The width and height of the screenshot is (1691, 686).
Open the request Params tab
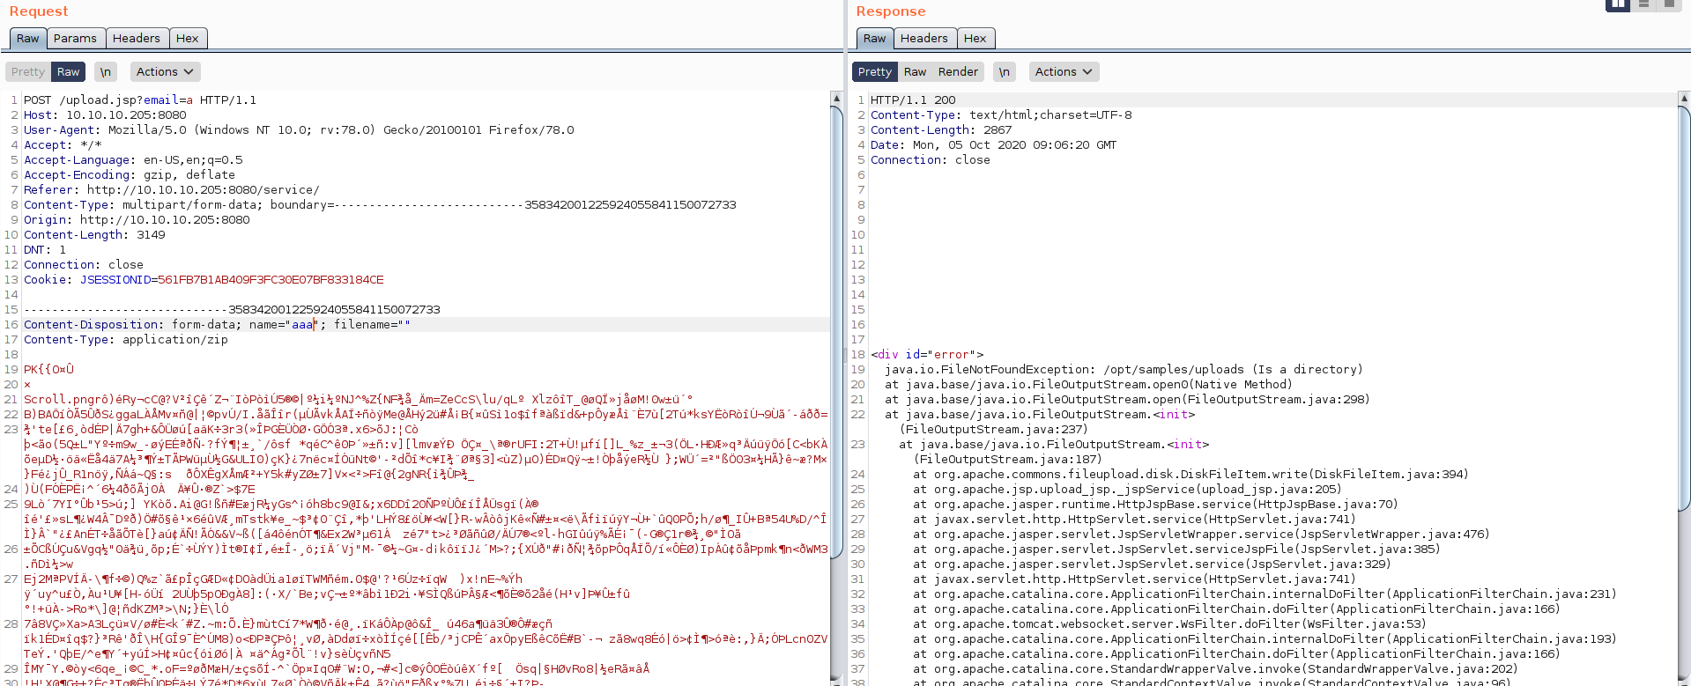pos(75,39)
